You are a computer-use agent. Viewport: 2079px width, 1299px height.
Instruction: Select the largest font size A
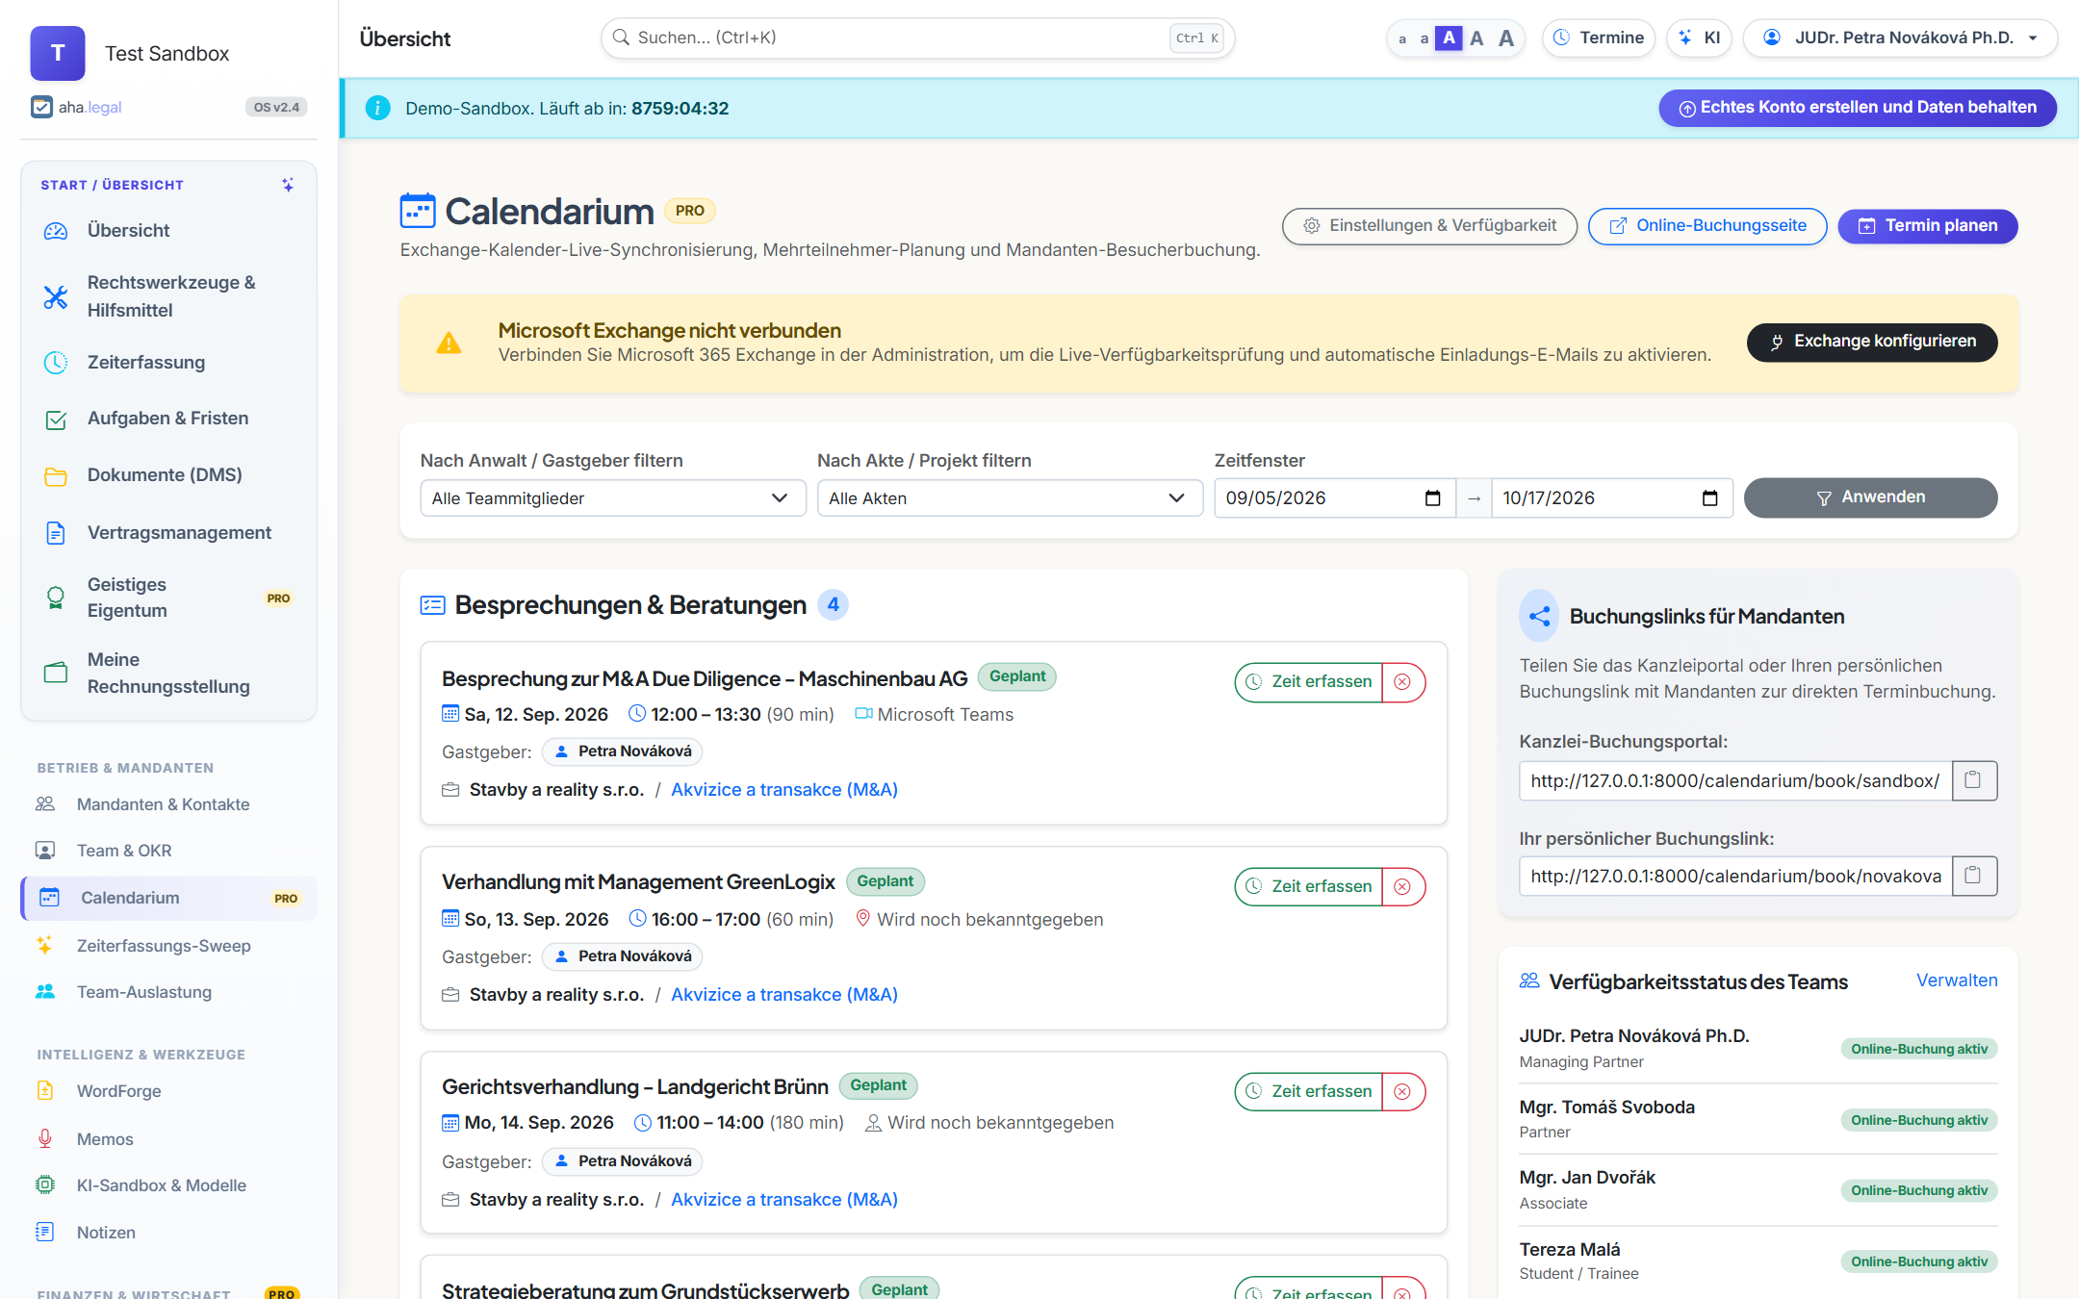pos(1506,38)
